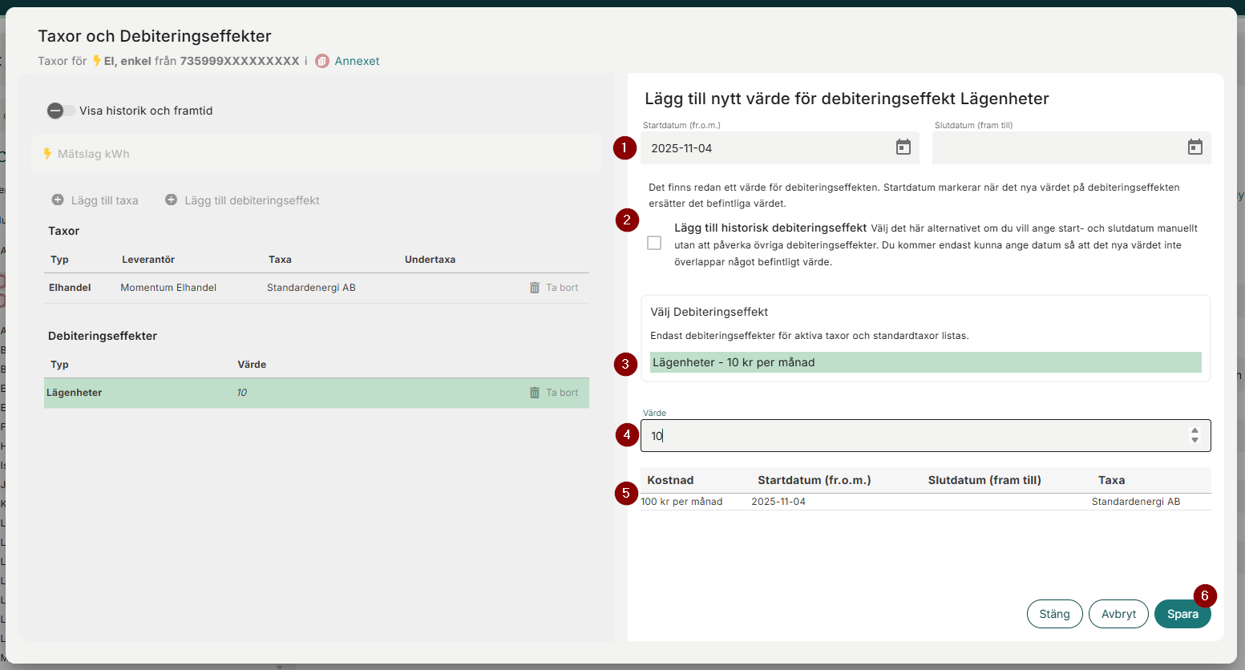Toggle Visa historik och framtid switch
This screenshot has height=670, width=1245.
click(61, 111)
